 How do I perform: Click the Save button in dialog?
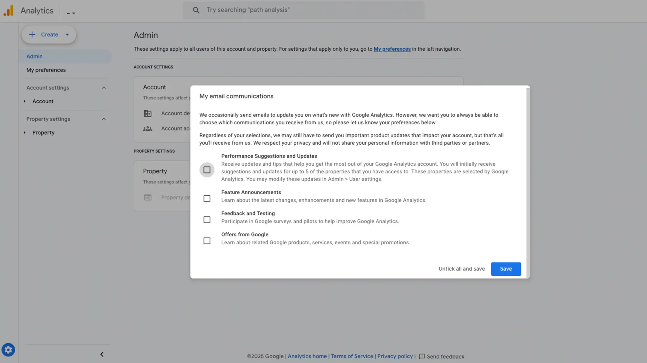click(506, 269)
